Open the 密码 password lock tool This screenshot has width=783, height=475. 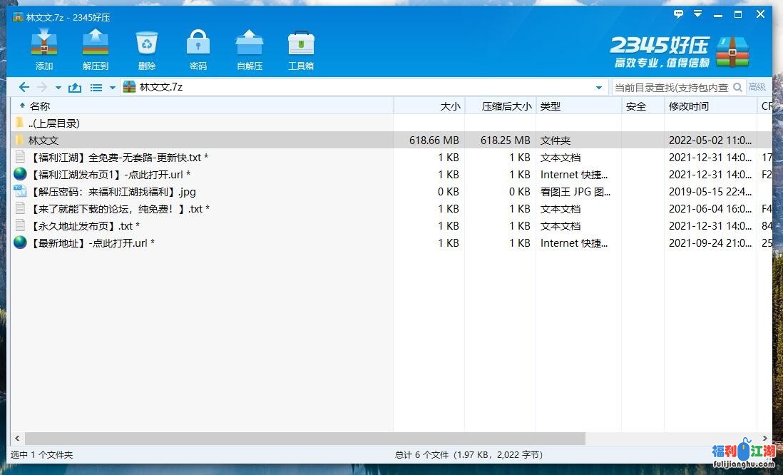198,48
